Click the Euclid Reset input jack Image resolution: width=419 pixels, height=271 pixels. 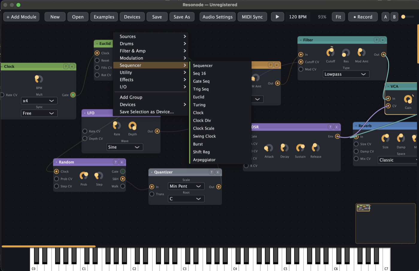(x=97, y=60)
